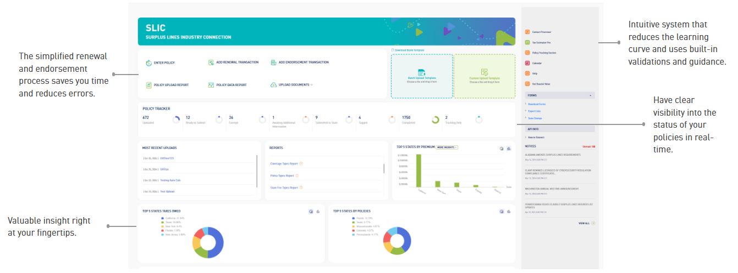This screenshot has height=273, width=738.
Task: Switch Top 5 States by Policies to pie view
Action: pyautogui.click(x=502, y=211)
